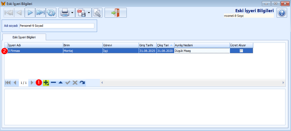Open help with the question mark icon
The image size is (291, 131).
click(x=282, y=13)
